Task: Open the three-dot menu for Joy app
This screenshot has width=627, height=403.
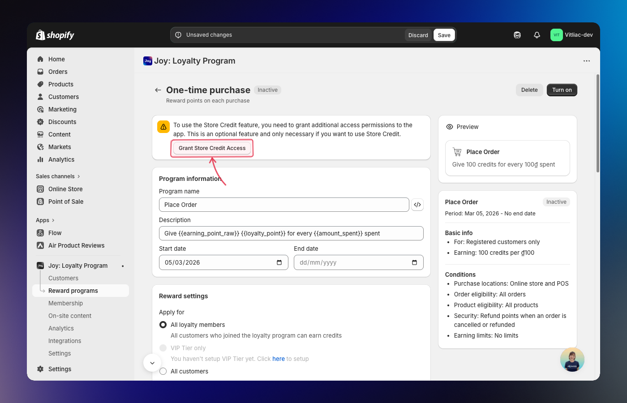Action: (586, 61)
